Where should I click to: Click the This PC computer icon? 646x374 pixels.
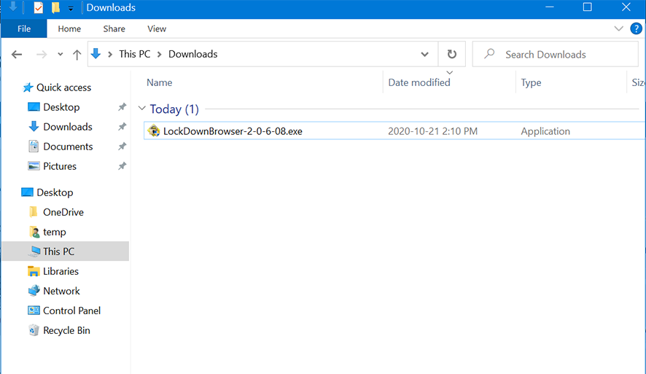click(34, 252)
